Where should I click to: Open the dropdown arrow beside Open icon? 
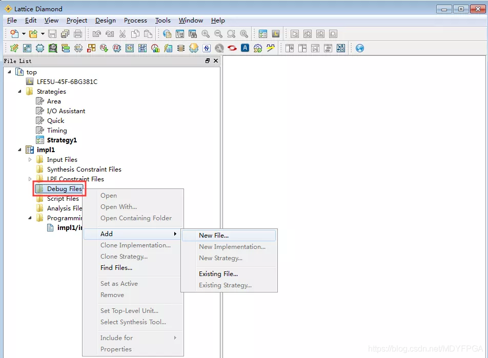(43, 34)
